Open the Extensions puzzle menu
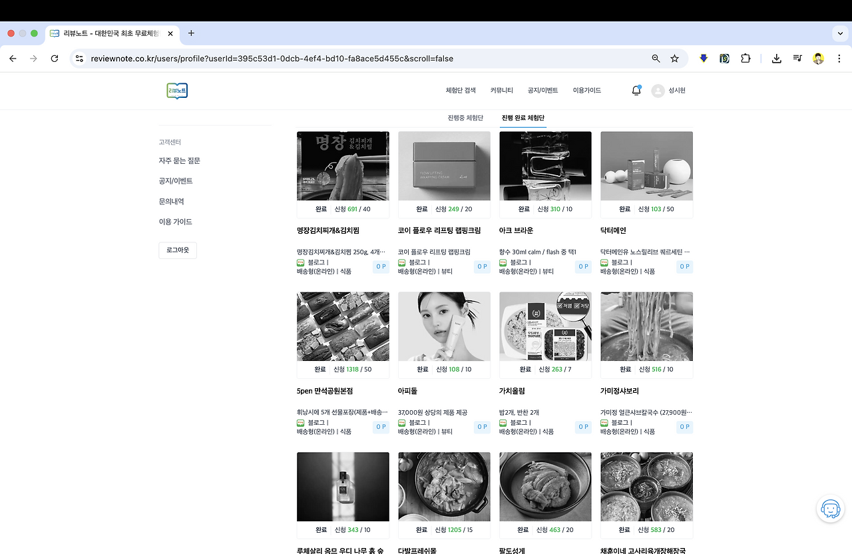 point(745,59)
